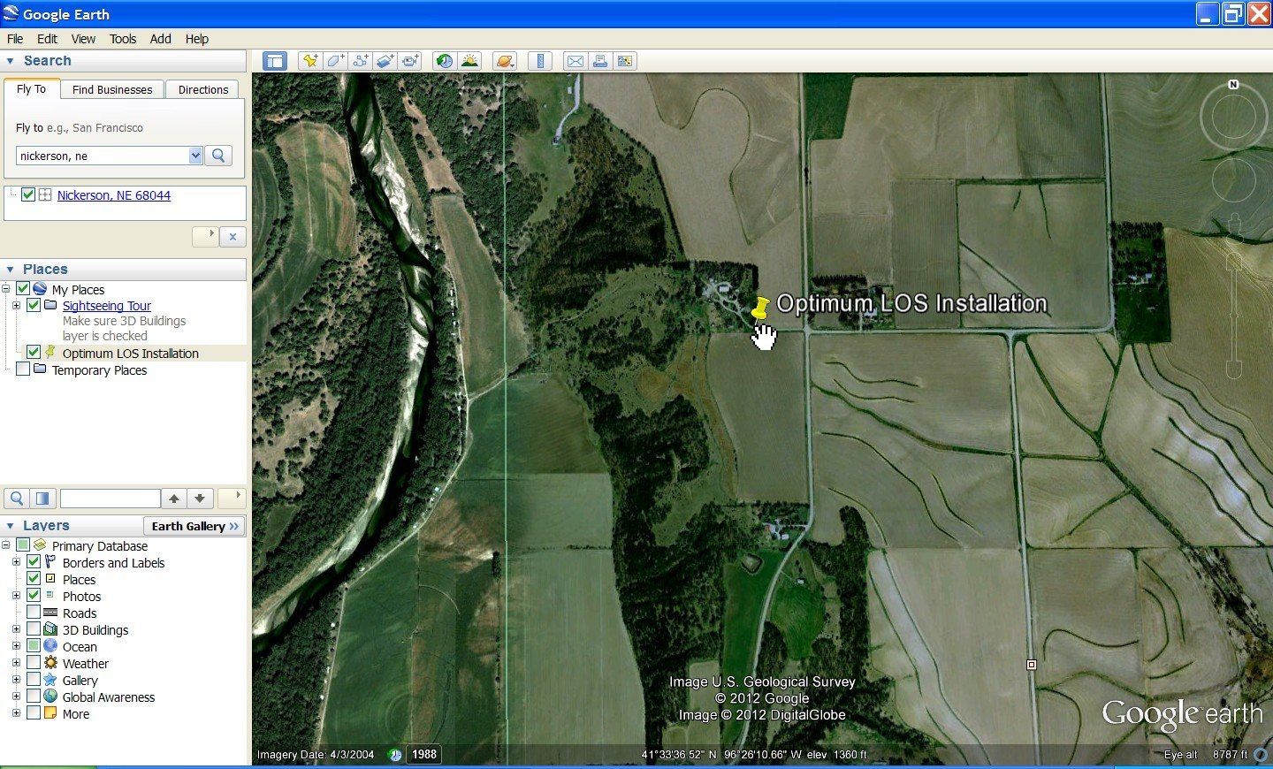Click the Print toolbar icon
Viewport: 1273px width, 769px height.
[x=600, y=61]
